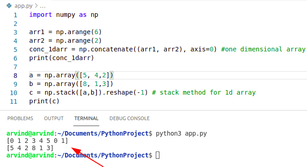The image size is (307, 167).
Task: Click the 'arr1 = np.arange(6)' line
Action: click(x=66, y=32)
